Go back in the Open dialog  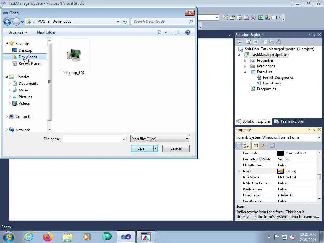click(x=7, y=22)
